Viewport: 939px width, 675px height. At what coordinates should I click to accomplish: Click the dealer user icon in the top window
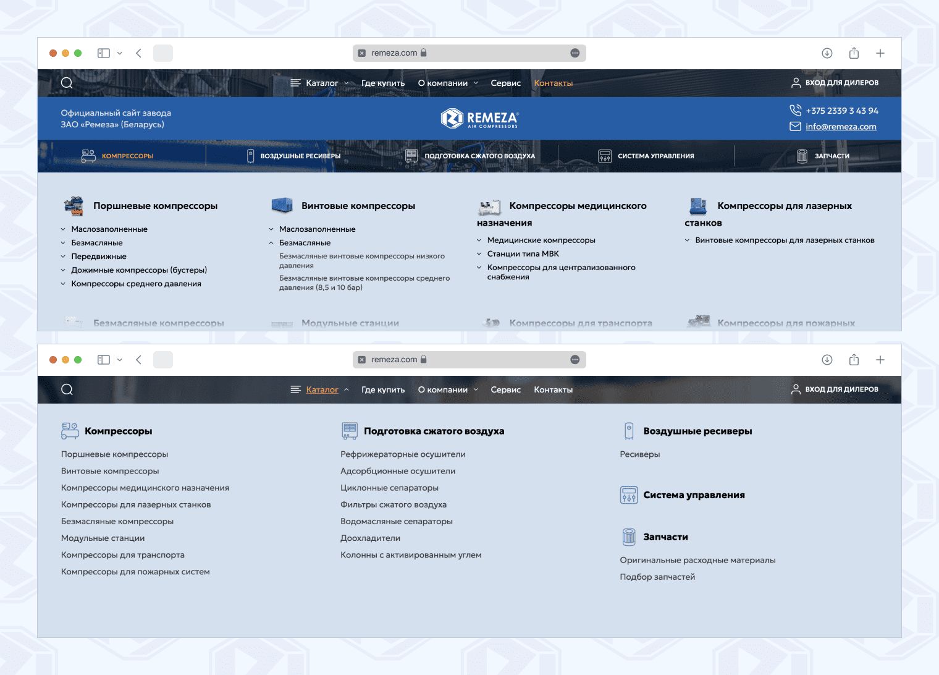(x=796, y=83)
